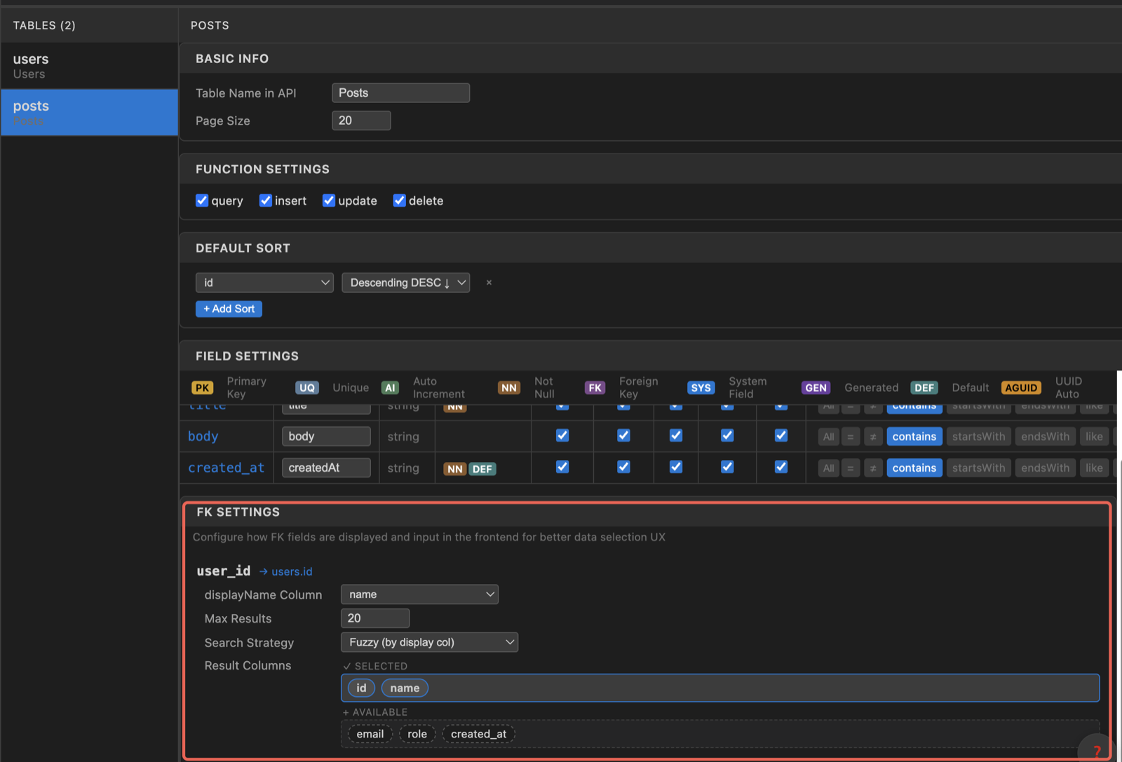Select endsWith filter in created_at row
1122x762 pixels.
[1045, 468]
